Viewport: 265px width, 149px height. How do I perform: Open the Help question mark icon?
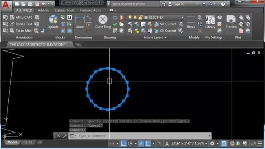tap(223, 4)
